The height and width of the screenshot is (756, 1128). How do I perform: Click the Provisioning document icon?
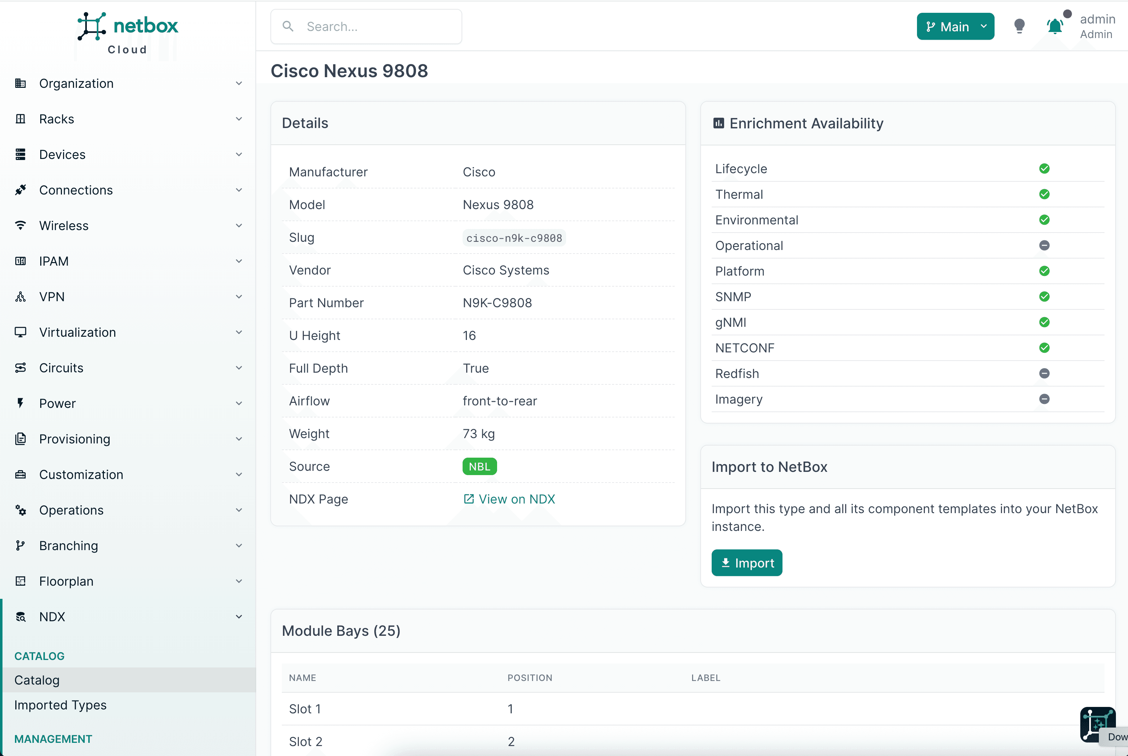click(x=20, y=439)
